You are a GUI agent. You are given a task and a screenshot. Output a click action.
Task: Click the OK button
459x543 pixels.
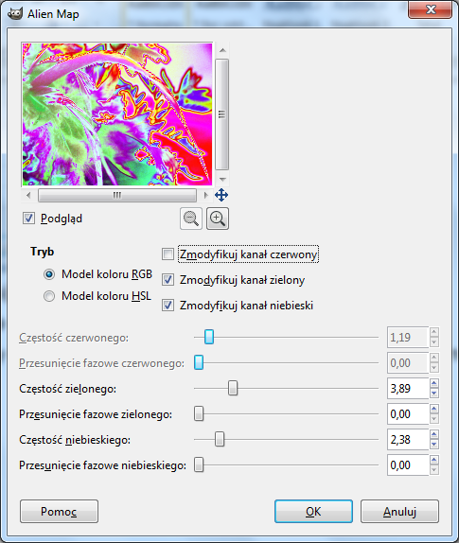coord(313,511)
